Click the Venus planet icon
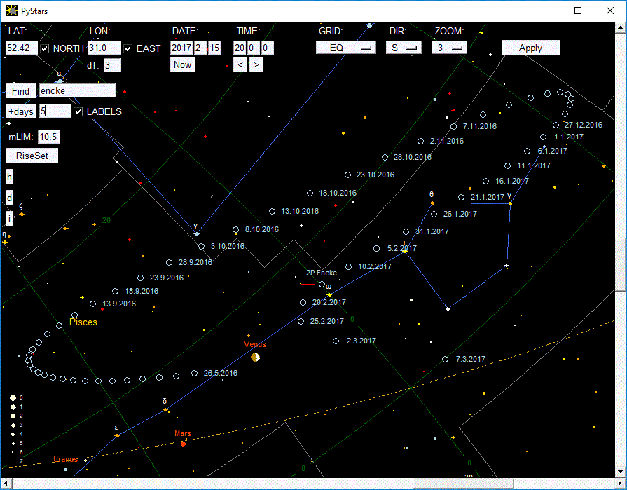Screen dimensions: 627x490 point(255,358)
